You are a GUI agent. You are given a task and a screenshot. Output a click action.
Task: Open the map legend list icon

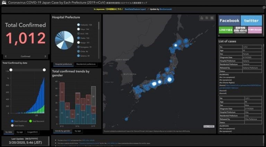207,18
